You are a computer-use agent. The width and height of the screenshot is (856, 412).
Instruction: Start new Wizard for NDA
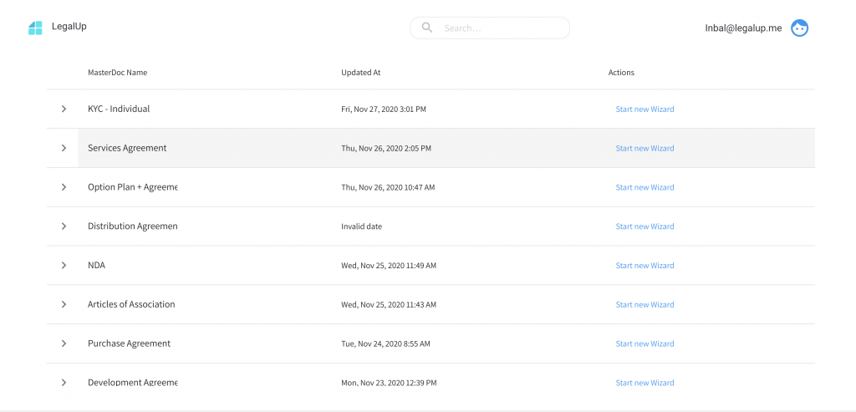[645, 266]
